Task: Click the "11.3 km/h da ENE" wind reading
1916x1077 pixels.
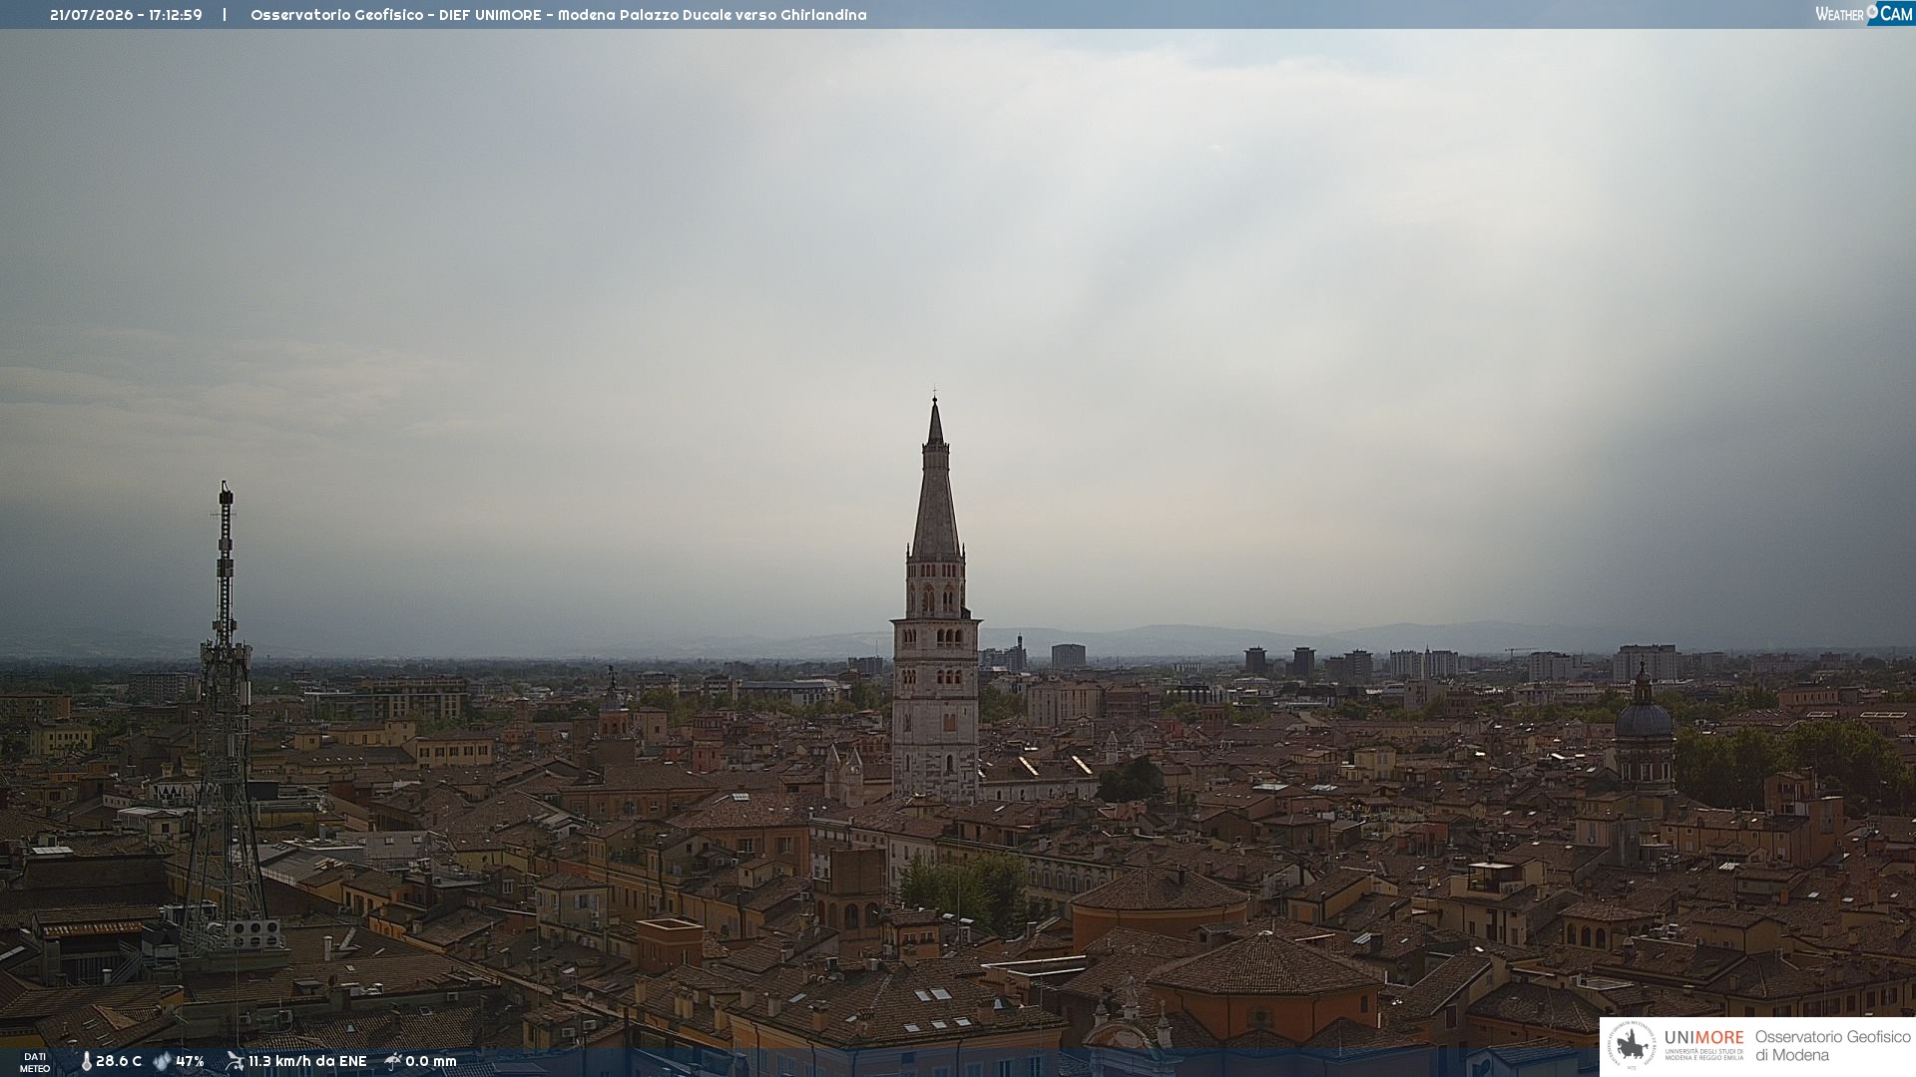Action: 307,1061
